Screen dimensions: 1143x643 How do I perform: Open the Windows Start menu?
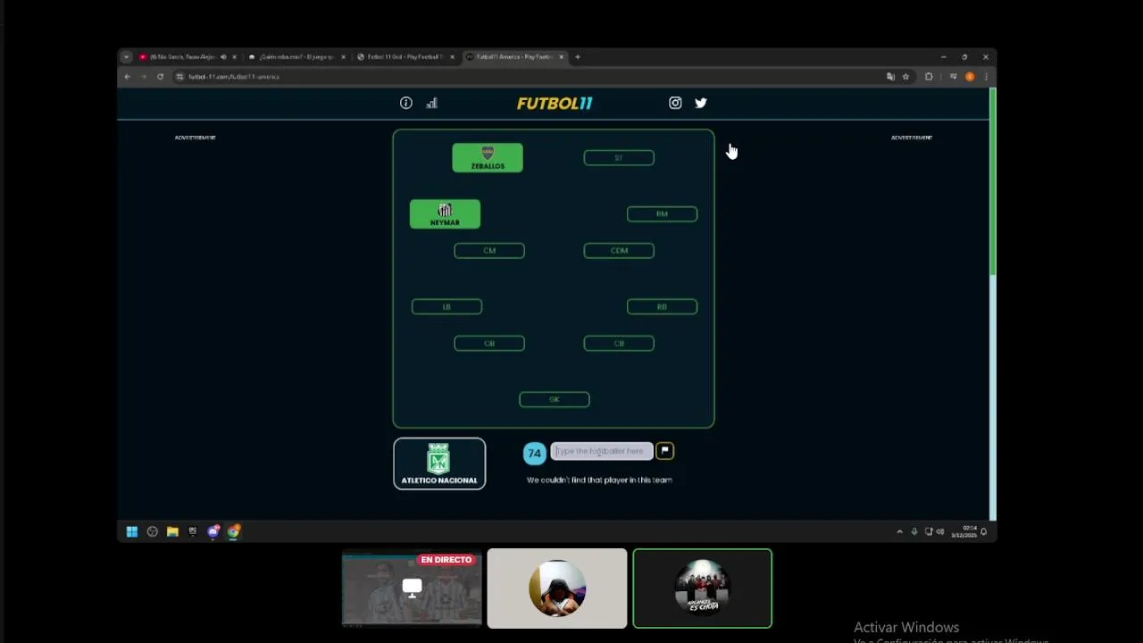(132, 531)
